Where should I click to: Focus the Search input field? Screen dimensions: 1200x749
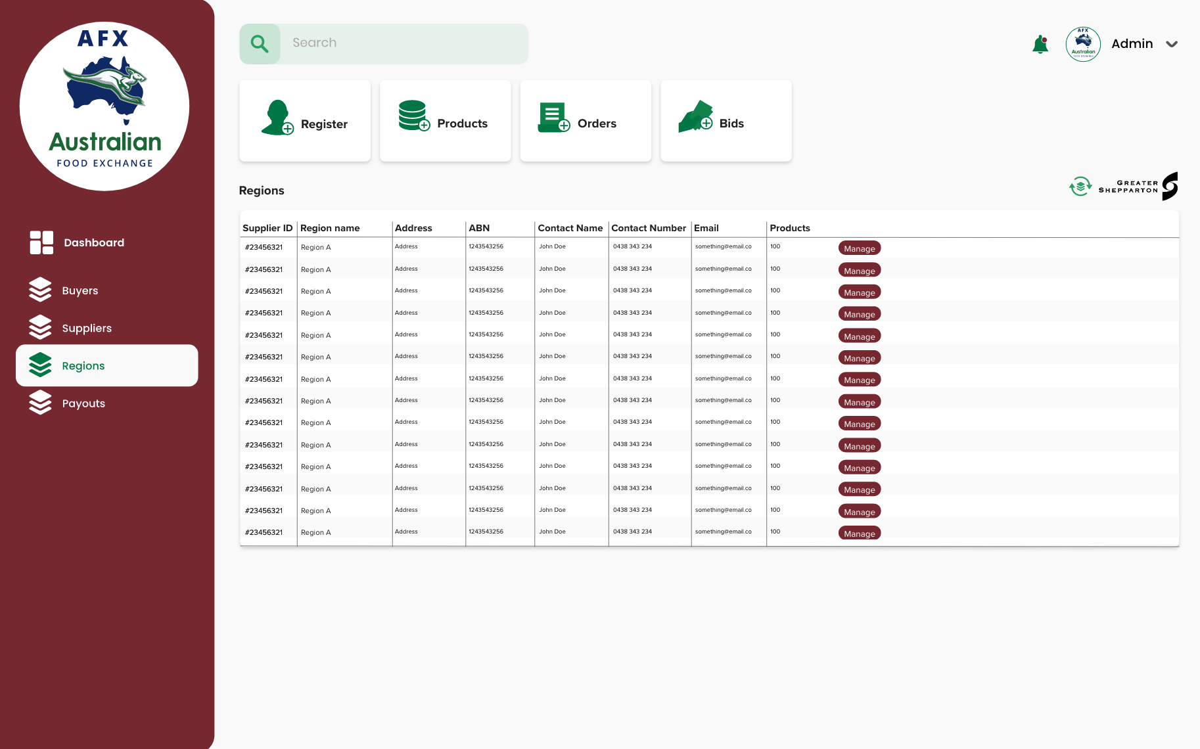[404, 44]
